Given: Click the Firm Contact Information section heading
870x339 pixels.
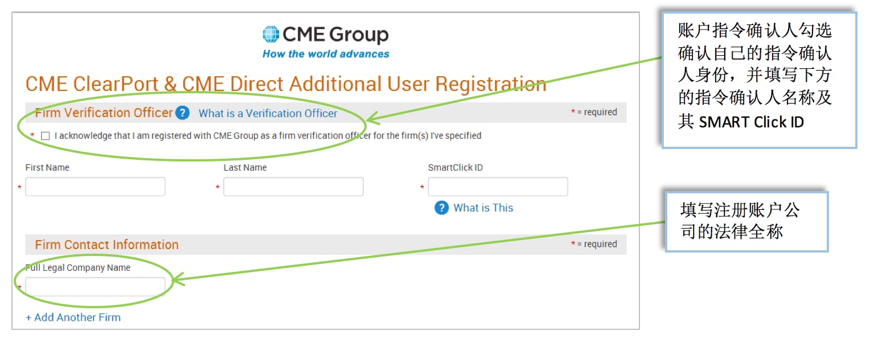Looking at the screenshot, I should (106, 245).
